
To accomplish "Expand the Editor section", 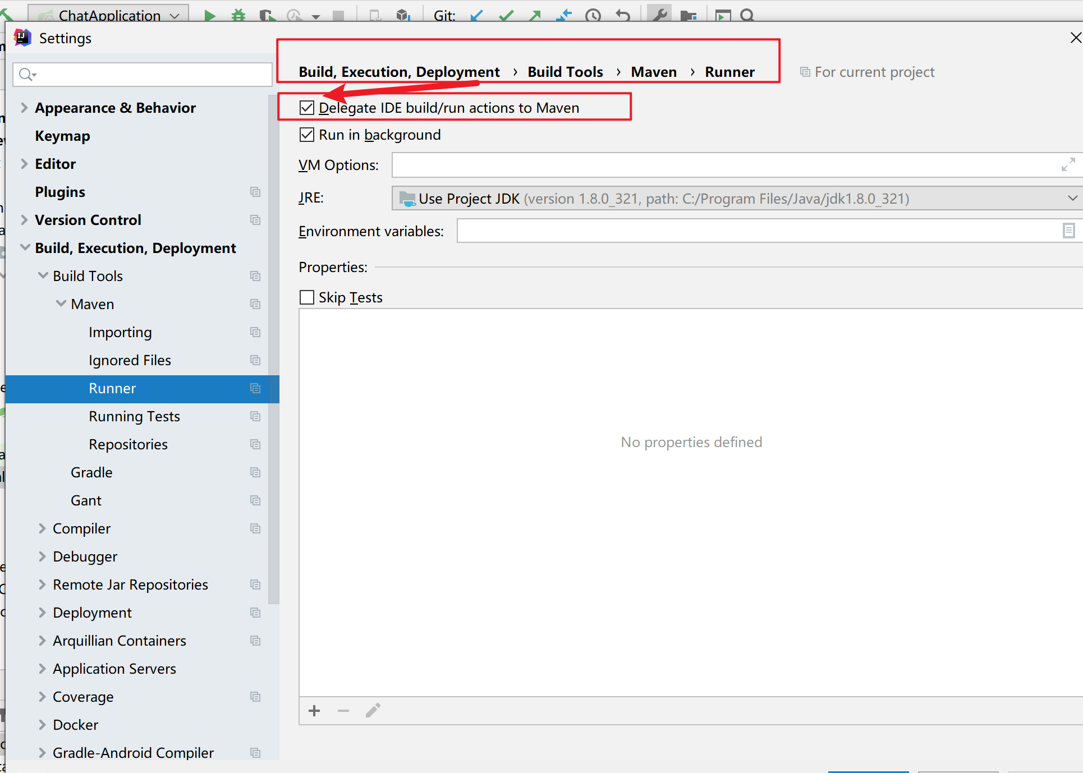I will (x=24, y=164).
